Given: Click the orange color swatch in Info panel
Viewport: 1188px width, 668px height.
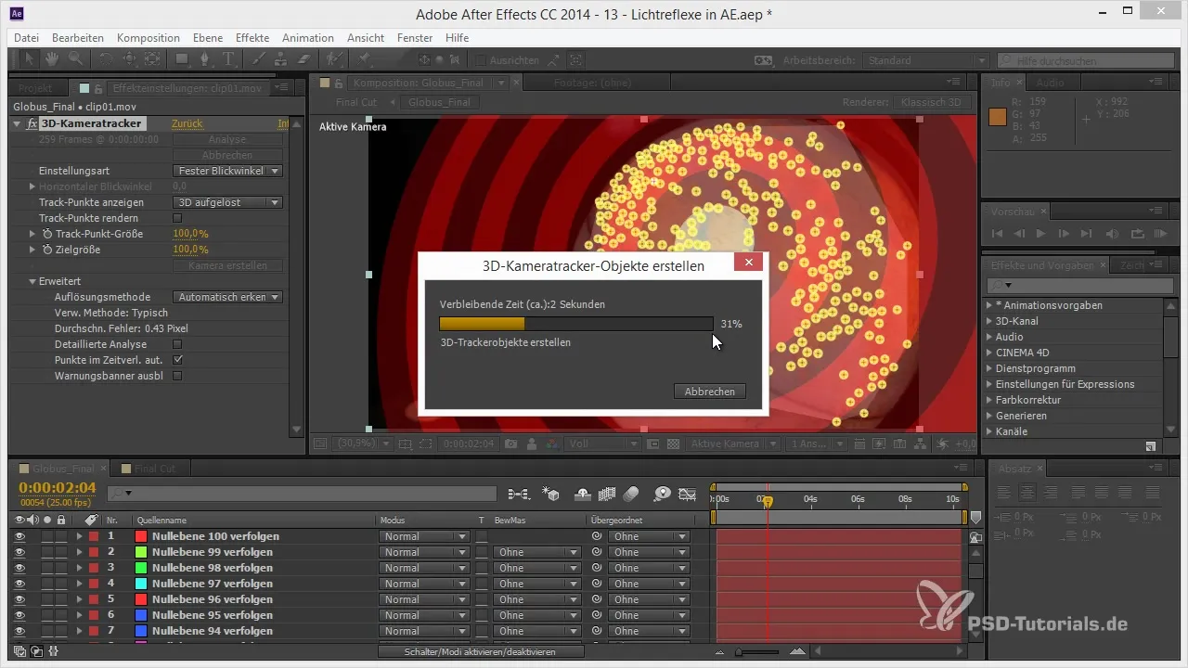Looking at the screenshot, I should click(998, 117).
